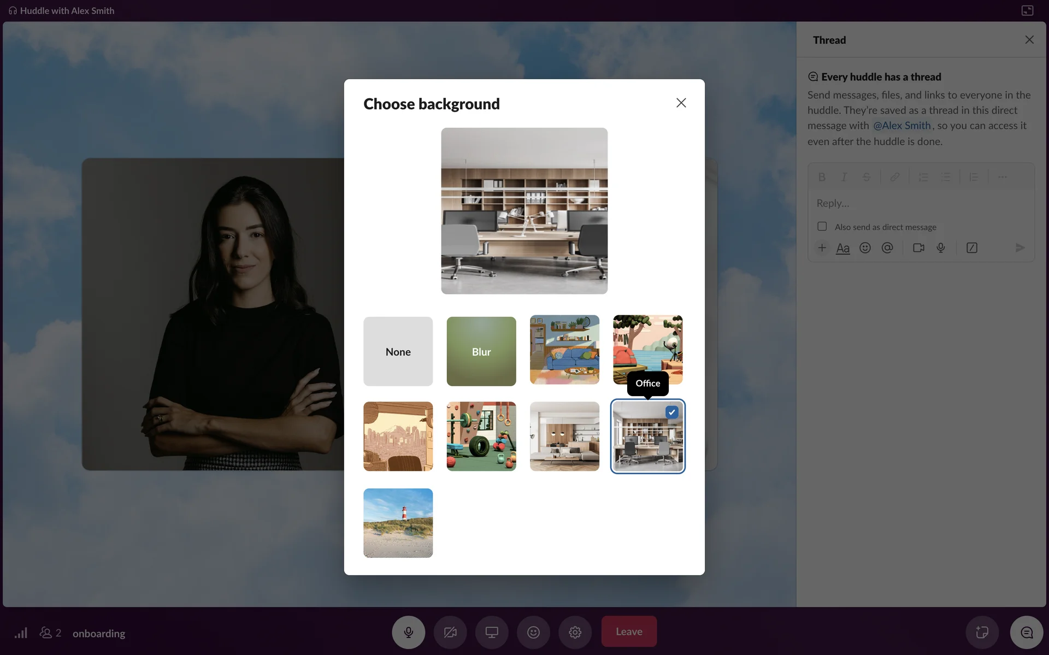Screen dimensions: 1049x655
Task: Choose the Blur background
Action: [481, 351]
